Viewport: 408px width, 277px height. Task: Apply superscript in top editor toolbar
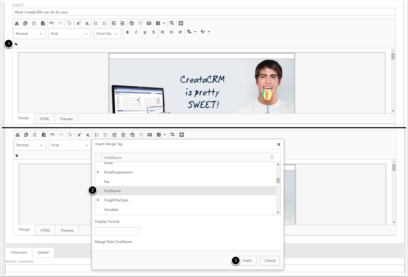click(79, 23)
